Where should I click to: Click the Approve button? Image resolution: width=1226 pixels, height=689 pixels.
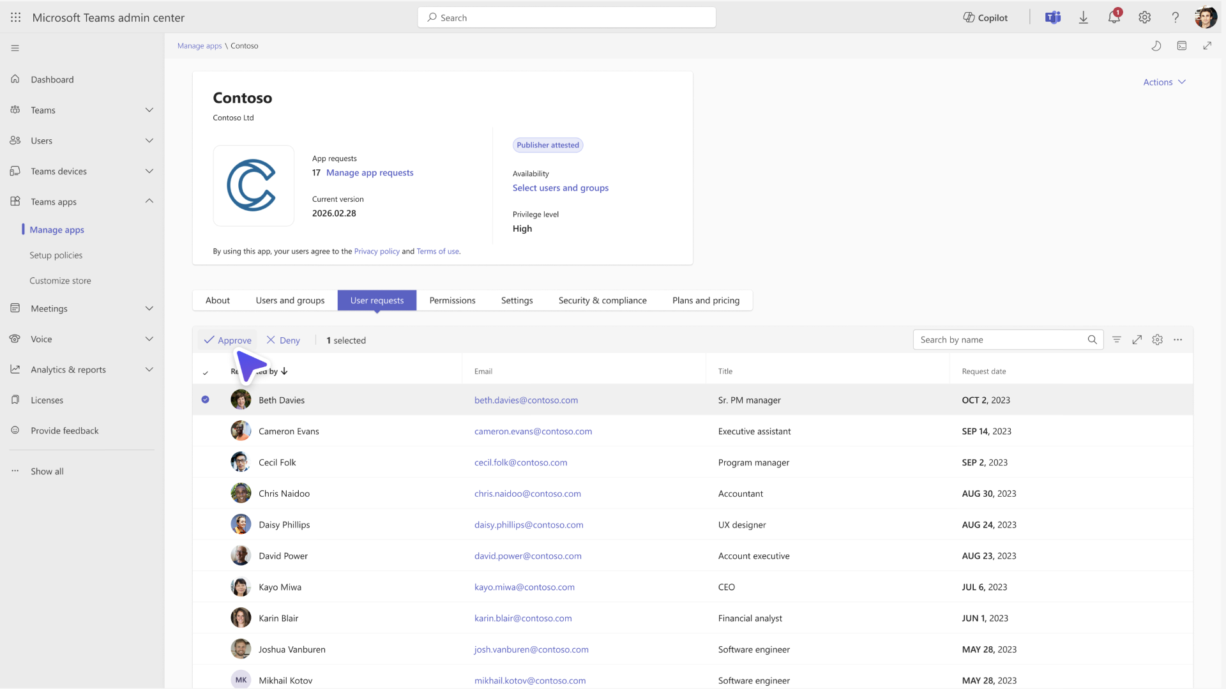(x=228, y=340)
